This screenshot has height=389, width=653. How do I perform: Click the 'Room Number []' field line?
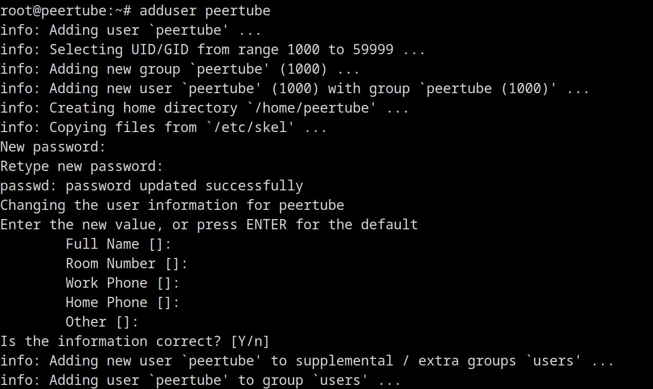coord(127,264)
